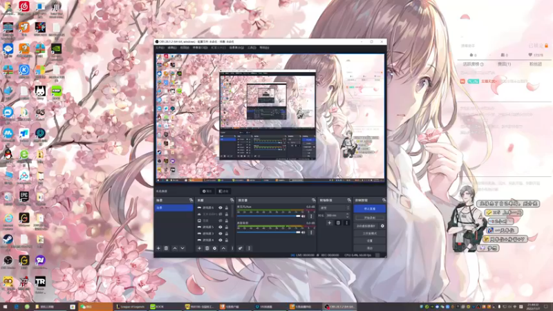Click the blue 停止直播 button
553x311 pixels.
370,209
